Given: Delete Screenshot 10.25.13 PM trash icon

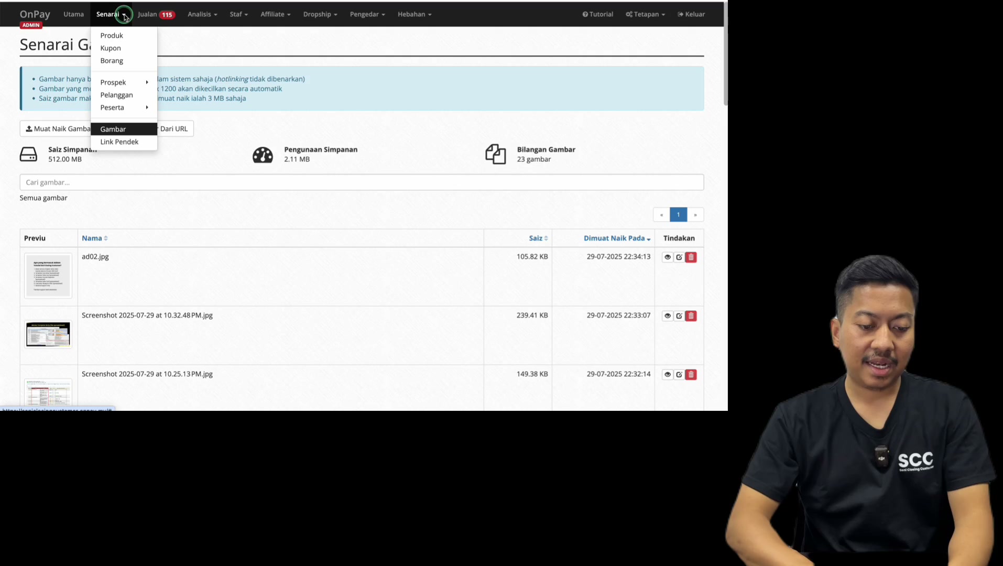Looking at the screenshot, I should (x=691, y=375).
